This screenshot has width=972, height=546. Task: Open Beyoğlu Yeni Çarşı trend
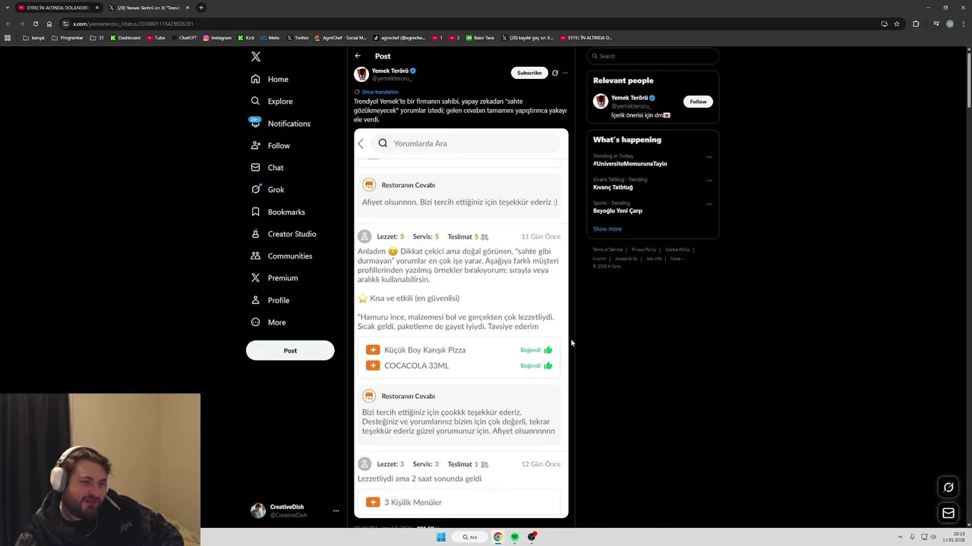617,211
